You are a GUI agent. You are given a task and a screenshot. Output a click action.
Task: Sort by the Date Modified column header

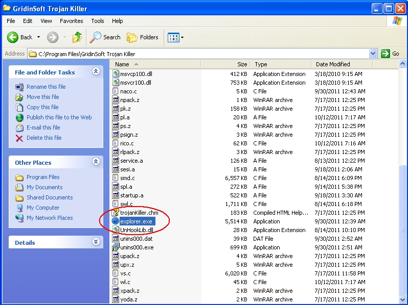point(342,64)
